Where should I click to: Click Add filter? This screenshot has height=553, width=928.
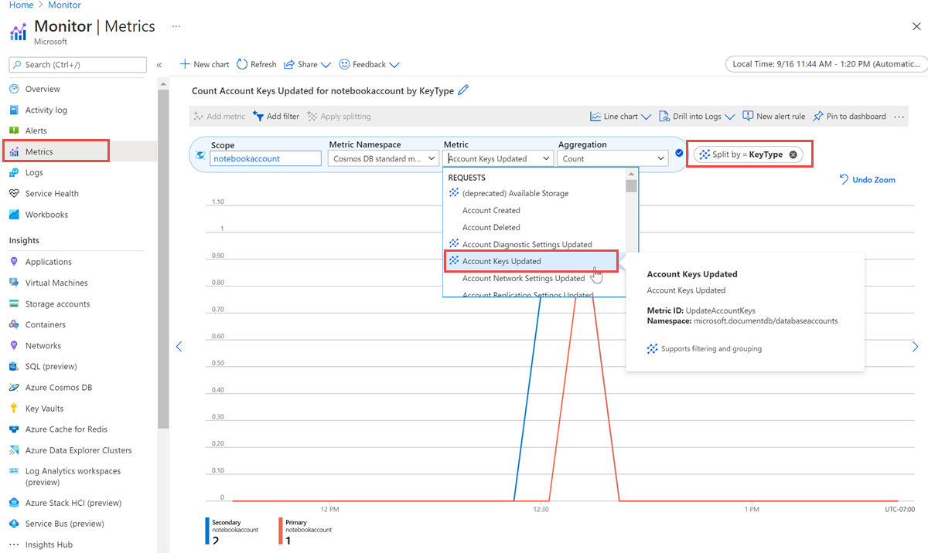tap(276, 116)
